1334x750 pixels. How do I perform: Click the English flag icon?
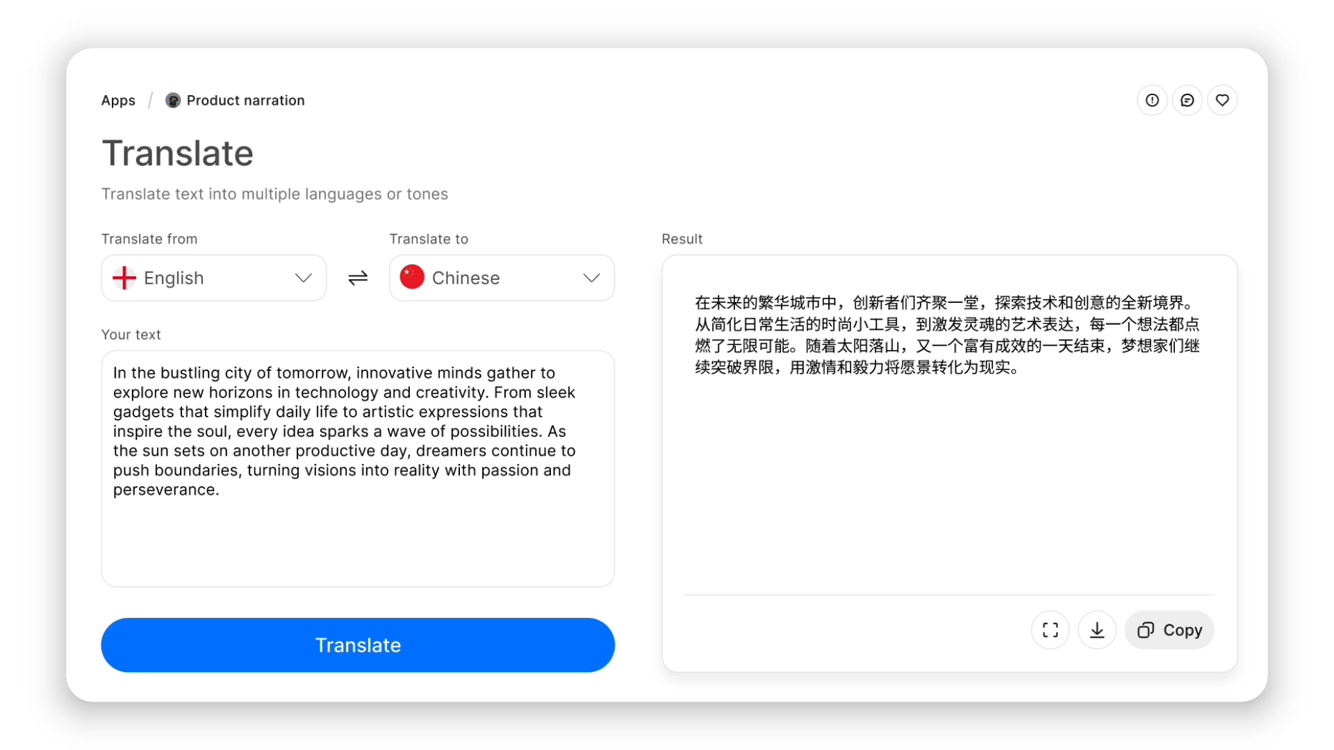pos(123,278)
